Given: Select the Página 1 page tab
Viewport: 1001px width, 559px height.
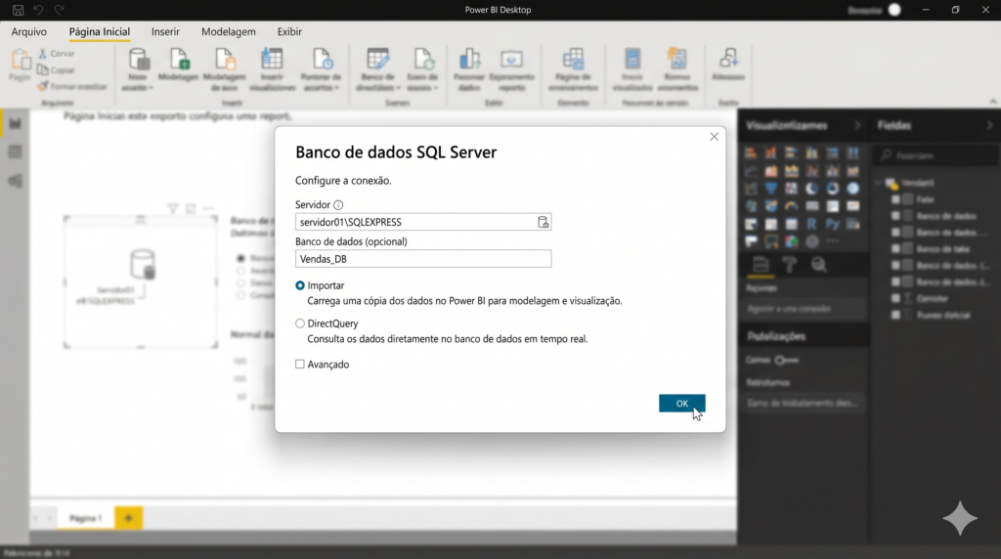Looking at the screenshot, I should point(86,518).
